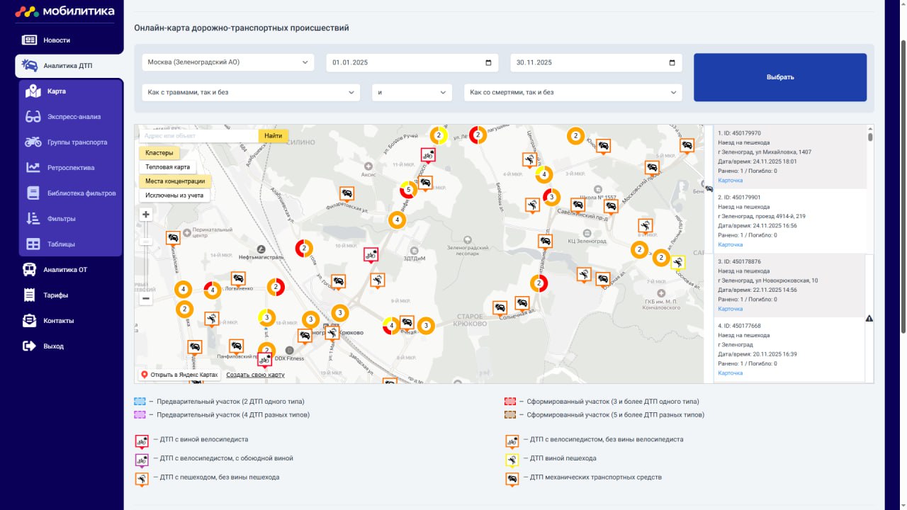Image resolution: width=907 pixels, height=510 pixels.
Task: Select the Тарифы sidebar menu item
Action: click(55, 295)
